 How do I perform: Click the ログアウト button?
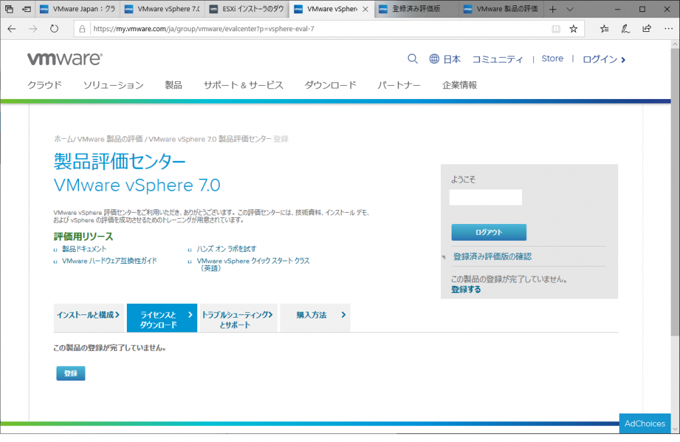point(489,232)
